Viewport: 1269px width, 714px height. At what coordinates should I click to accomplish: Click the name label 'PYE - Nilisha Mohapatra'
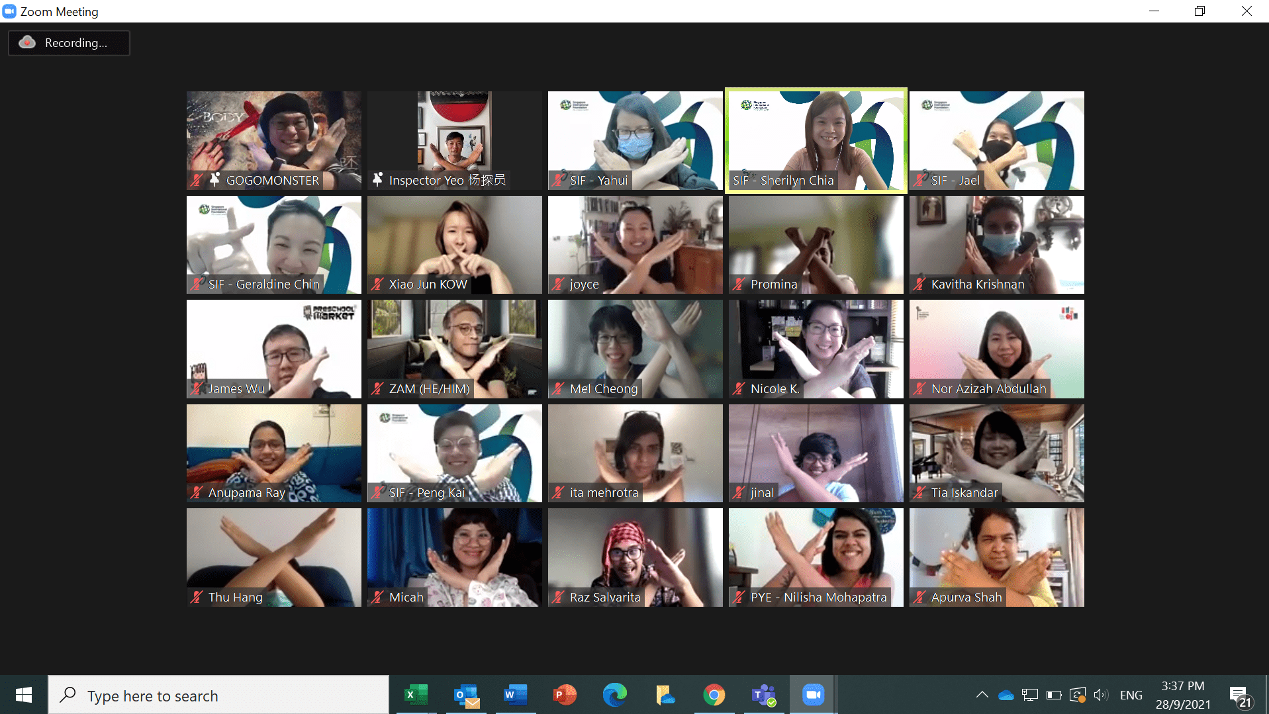coord(818,597)
